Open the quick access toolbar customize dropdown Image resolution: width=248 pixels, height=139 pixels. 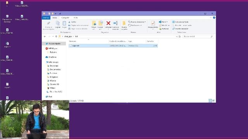click(55, 14)
